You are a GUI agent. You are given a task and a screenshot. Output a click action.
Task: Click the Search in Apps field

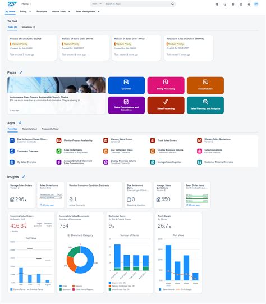pyautogui.click(x=137, y=4)
